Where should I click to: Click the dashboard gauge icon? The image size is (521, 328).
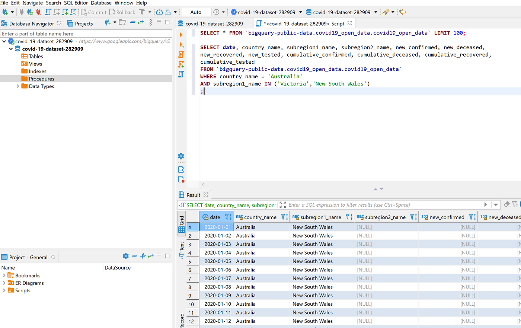tap(159, 12)
